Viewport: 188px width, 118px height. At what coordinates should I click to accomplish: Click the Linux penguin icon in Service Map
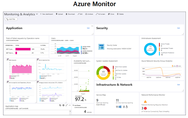(x=127, y=107)
